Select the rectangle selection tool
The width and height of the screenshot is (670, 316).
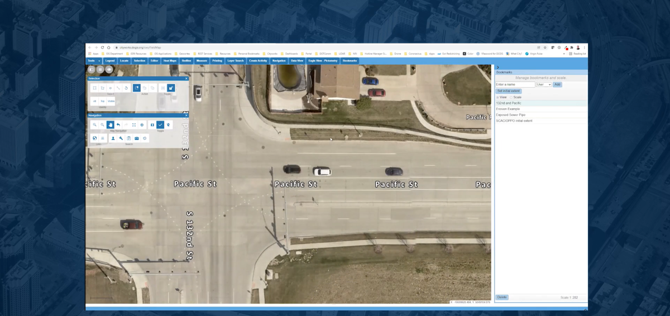pos(95,88)
